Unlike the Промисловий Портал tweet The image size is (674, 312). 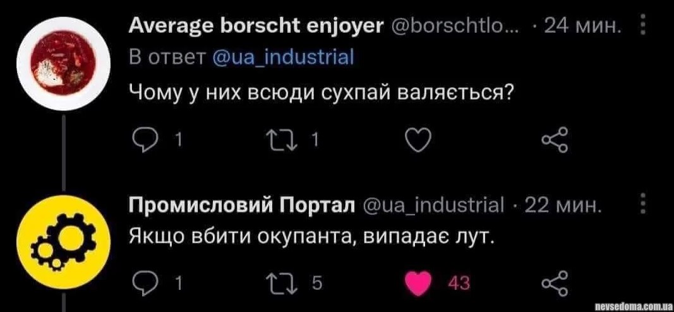click(x=416, y=284)
